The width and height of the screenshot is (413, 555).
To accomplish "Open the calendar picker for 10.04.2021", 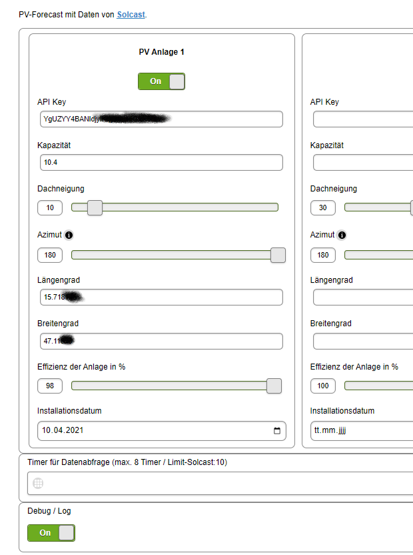I will 277,431.
